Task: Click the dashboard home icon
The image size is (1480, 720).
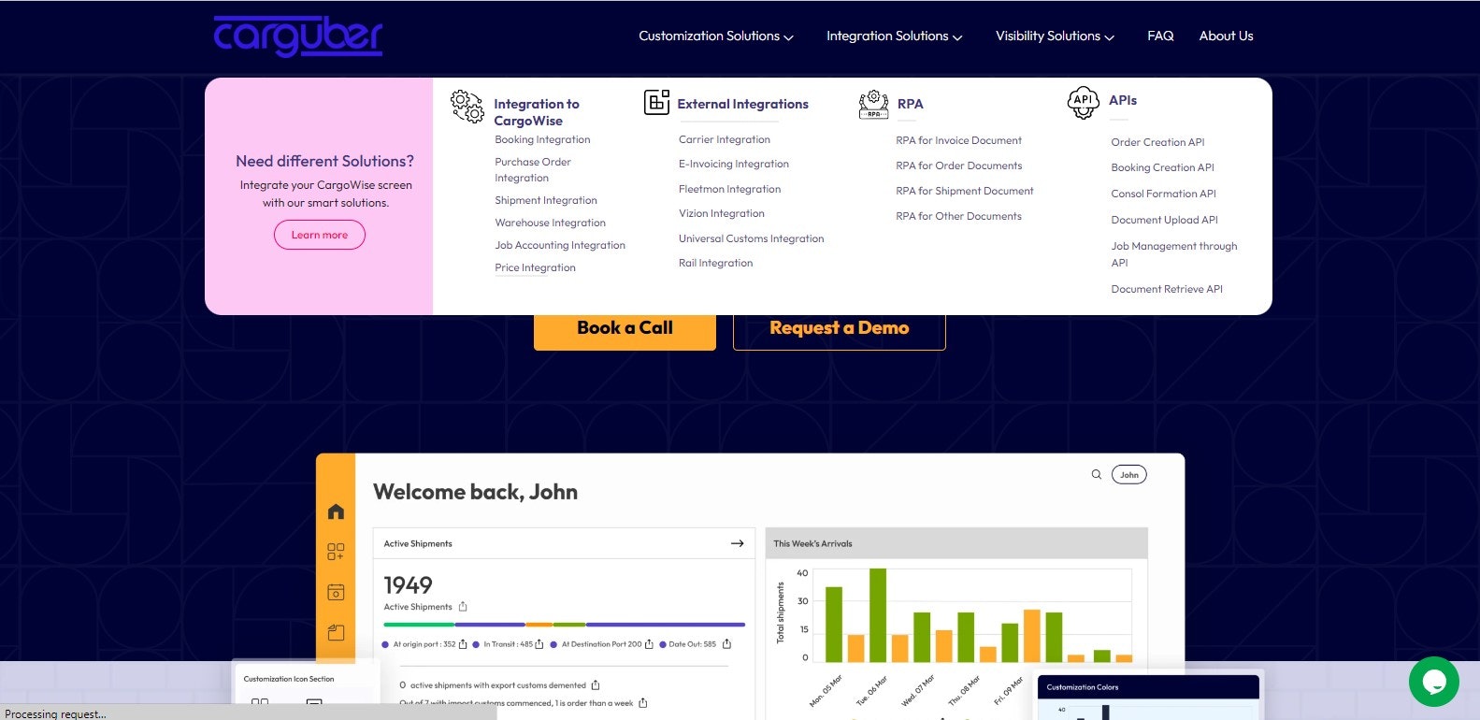Action: (x=336, y=511)
